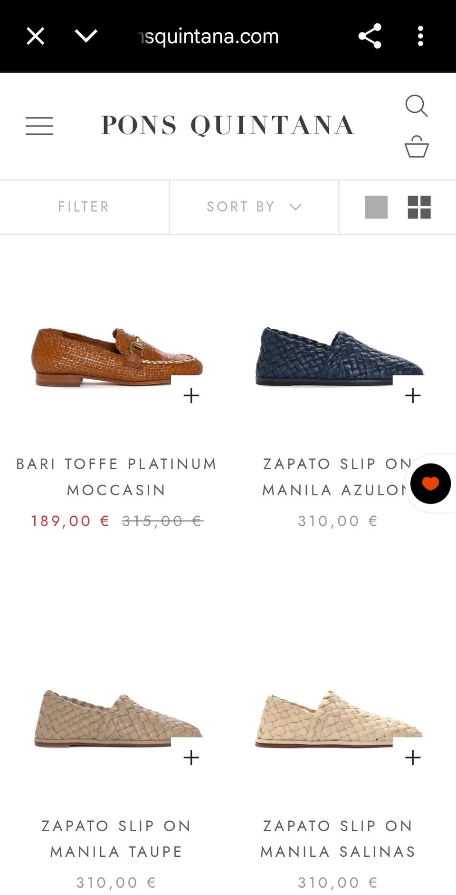Open the hamburger navigation menu
This screenshot has width=456, height=895.
39,126
